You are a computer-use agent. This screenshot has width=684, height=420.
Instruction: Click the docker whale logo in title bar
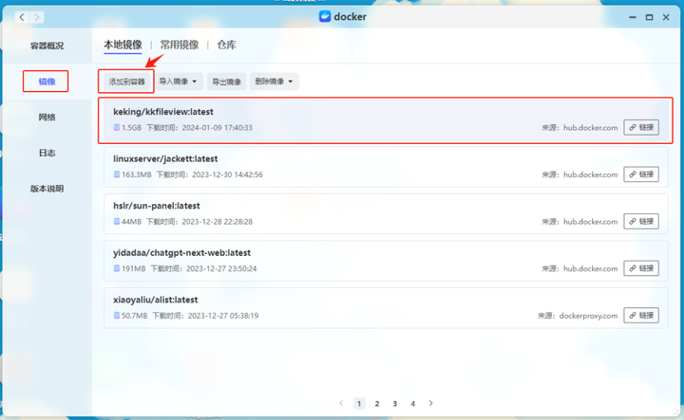click(325, 16)
